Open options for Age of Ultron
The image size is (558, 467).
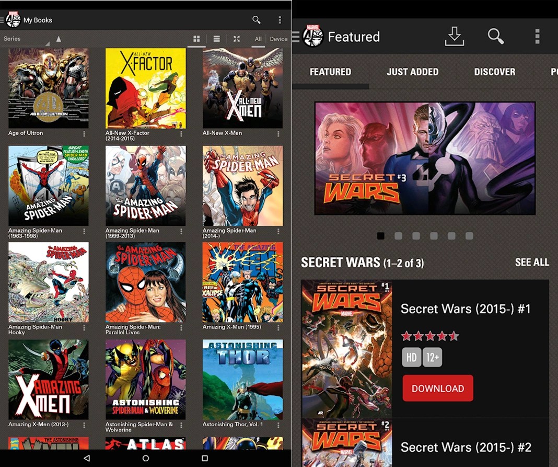click(84, 134)
